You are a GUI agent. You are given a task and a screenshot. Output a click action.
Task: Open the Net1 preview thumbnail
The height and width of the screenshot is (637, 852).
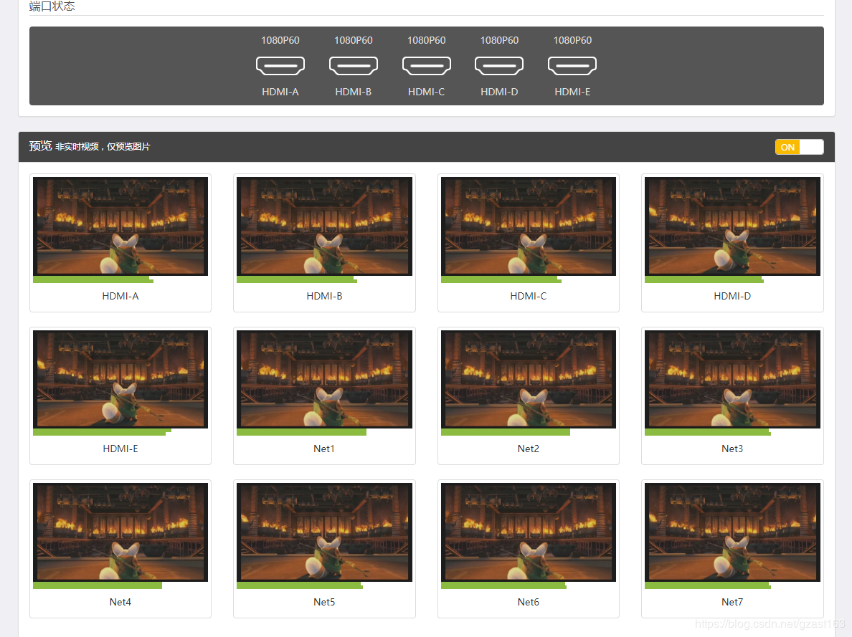coord(324,379)
